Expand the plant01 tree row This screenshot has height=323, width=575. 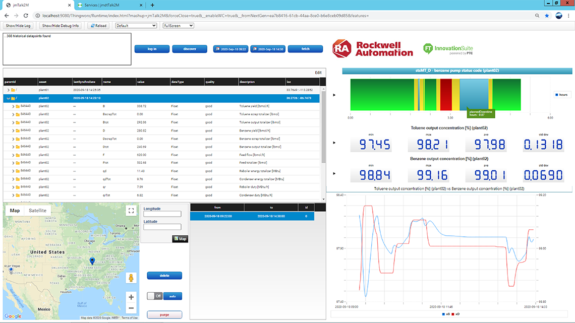point(9,90)
